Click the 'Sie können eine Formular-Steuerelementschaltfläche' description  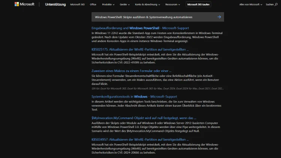pos(155,80)
